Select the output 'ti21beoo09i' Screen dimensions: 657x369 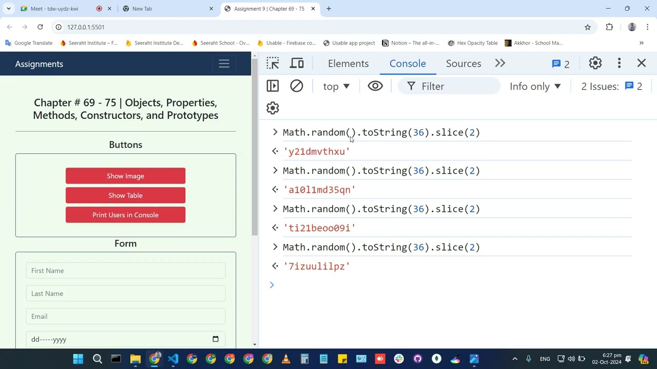[319, 228]
